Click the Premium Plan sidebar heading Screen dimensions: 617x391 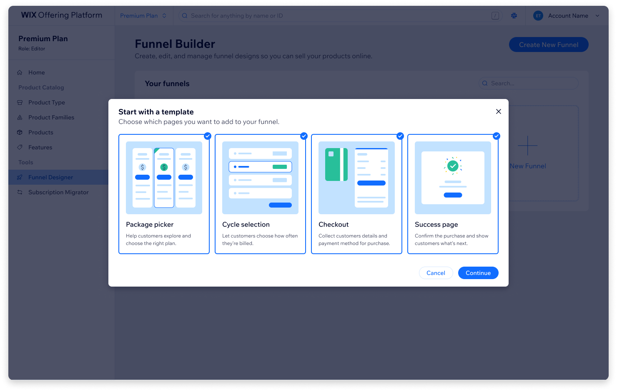[43, 39]
